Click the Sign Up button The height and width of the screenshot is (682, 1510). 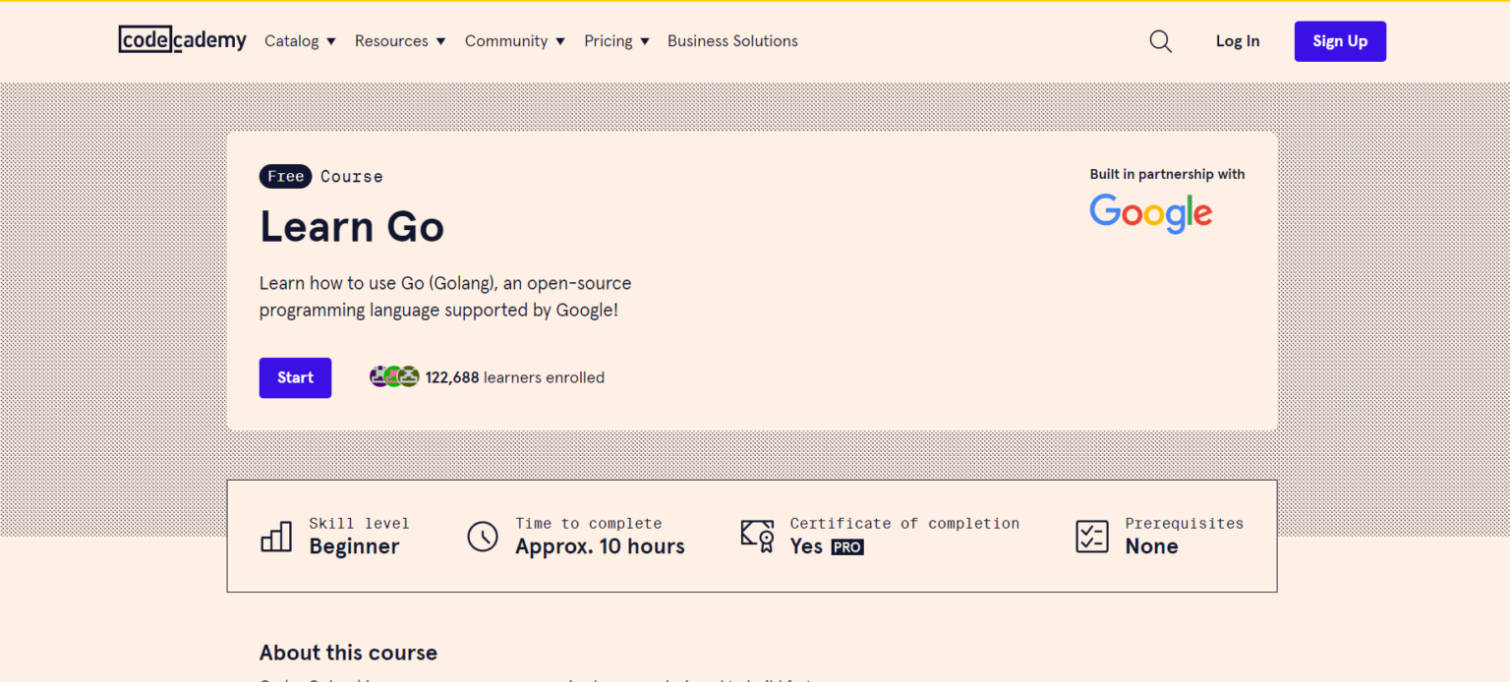click(x=1340, y=41)
